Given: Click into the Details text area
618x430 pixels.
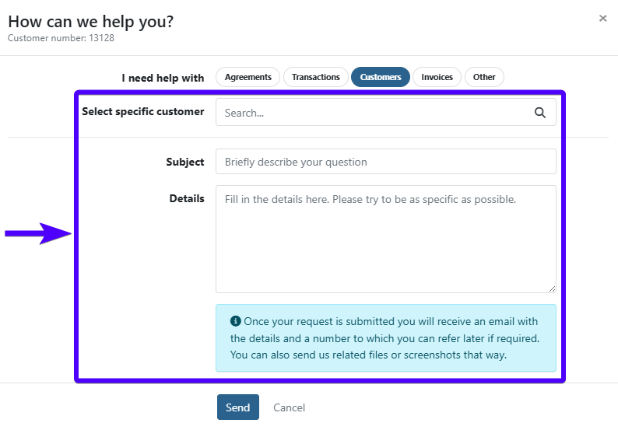Looking at the screenshot, I should click(x=385, y=239).
